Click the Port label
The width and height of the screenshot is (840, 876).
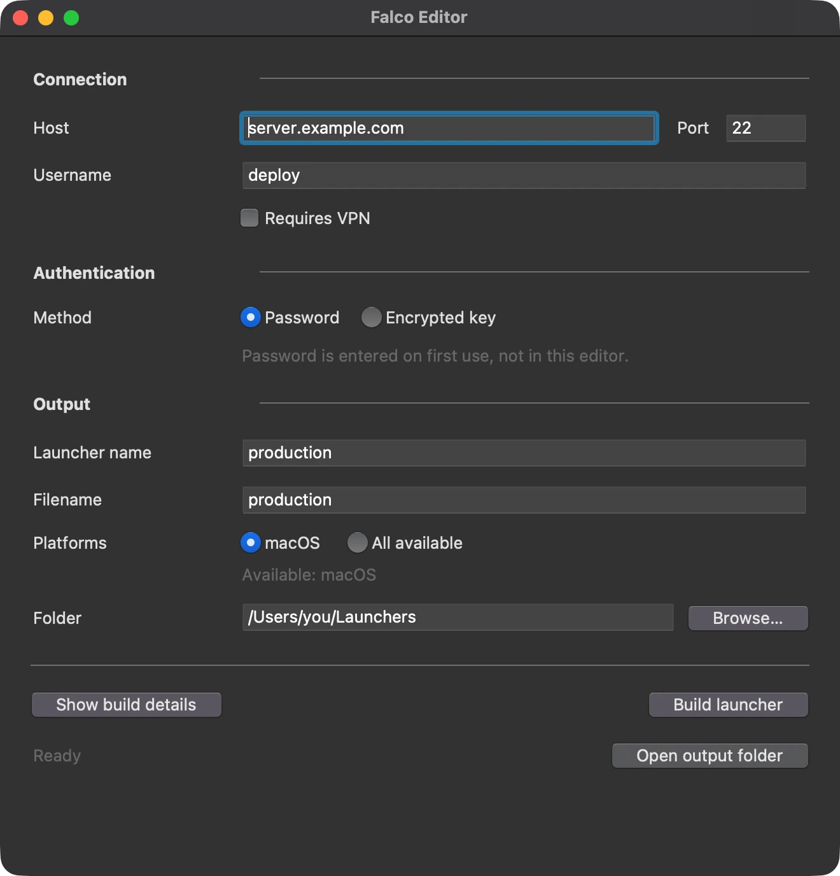point(693,128)
